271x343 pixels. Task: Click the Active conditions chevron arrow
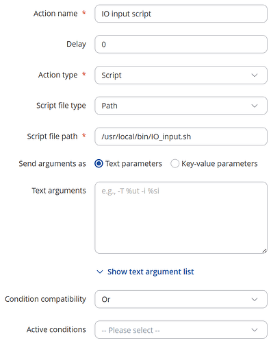[255, 330]
